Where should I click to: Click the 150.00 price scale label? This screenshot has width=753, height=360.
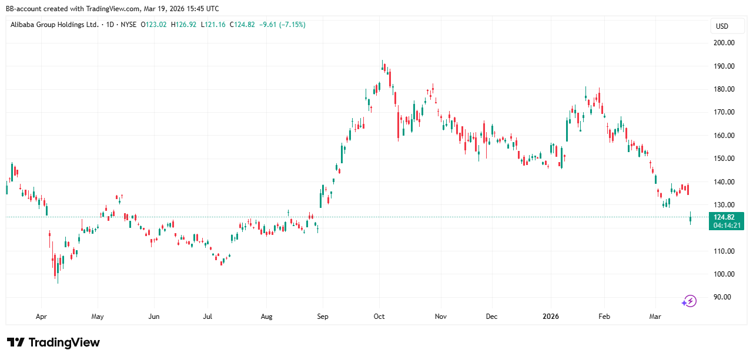(724, 159)
